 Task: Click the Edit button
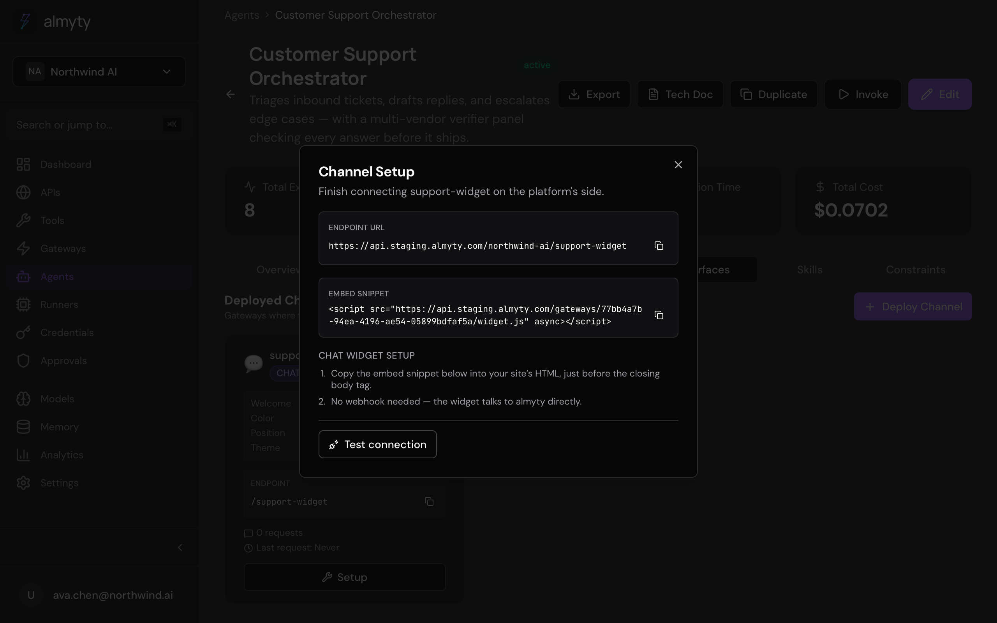pyautogui.click(x=940, y=94)
